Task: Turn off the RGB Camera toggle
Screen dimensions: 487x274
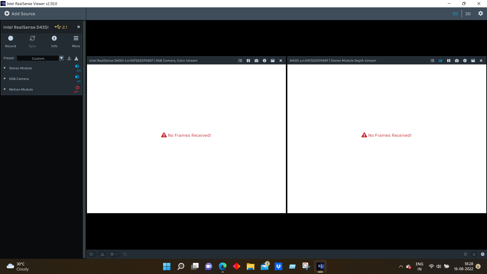Action: pos(77,77)
